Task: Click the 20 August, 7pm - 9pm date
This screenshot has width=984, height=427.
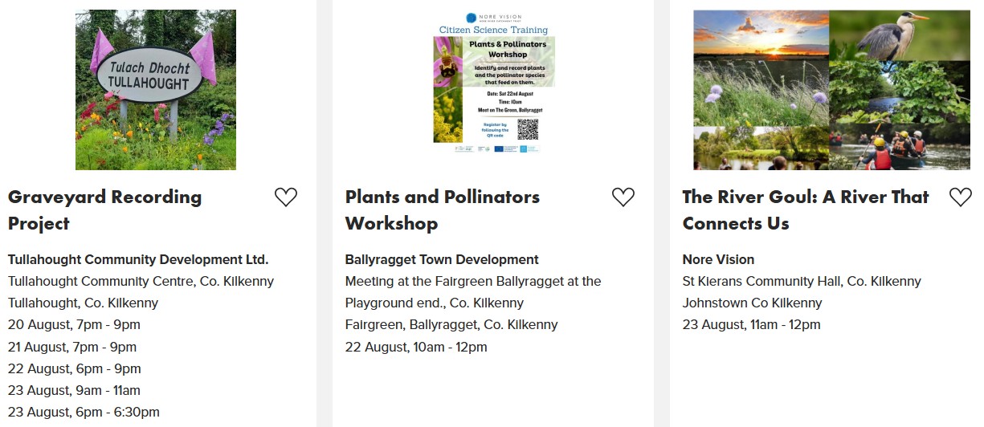Action: (x=74, y=325)
